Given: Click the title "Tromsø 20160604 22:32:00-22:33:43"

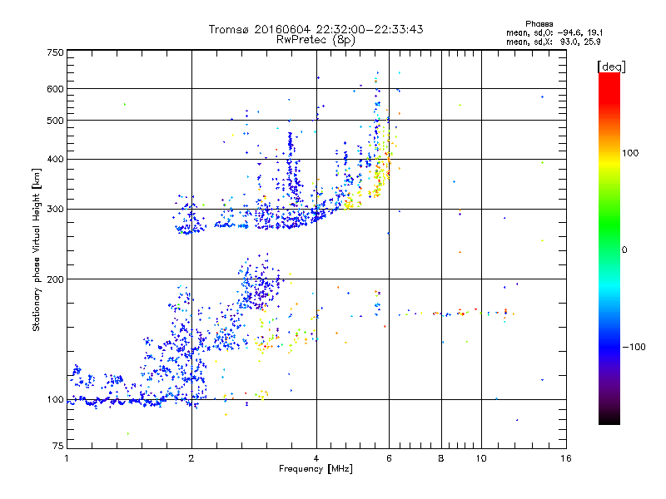Looking at the screenshot, I should [316, 29].
